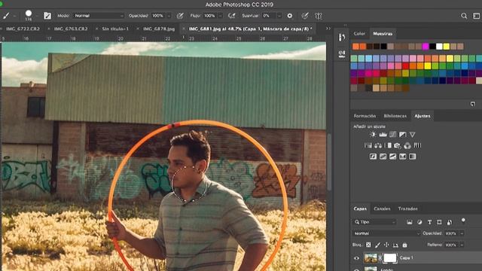Switch to IMG_6763.CR2 document tab

point(71,29)
